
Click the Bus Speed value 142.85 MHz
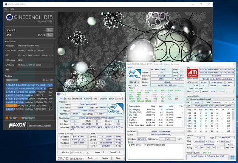click(79, 143)
